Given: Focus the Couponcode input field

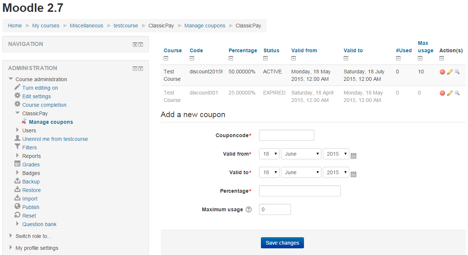Looking at the screenshot, I should point(287,135).
